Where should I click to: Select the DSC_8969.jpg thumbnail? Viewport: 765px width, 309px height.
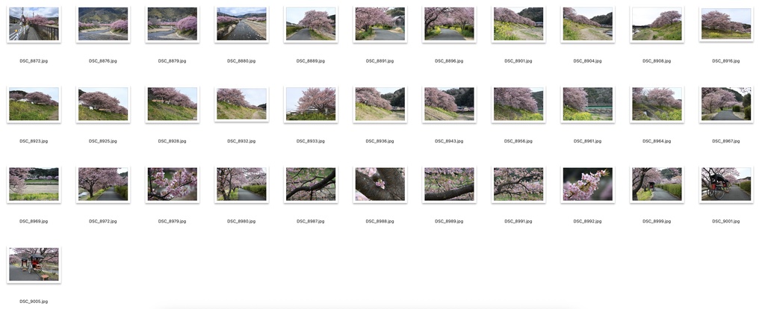pos(34,184)
